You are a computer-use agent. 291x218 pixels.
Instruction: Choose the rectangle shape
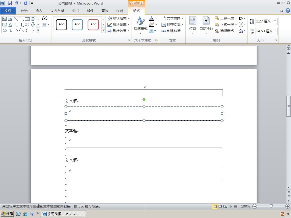(27, 19)
